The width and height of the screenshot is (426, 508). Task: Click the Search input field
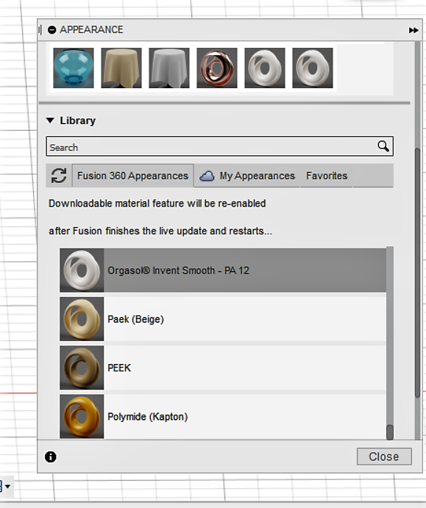point(220,146)
